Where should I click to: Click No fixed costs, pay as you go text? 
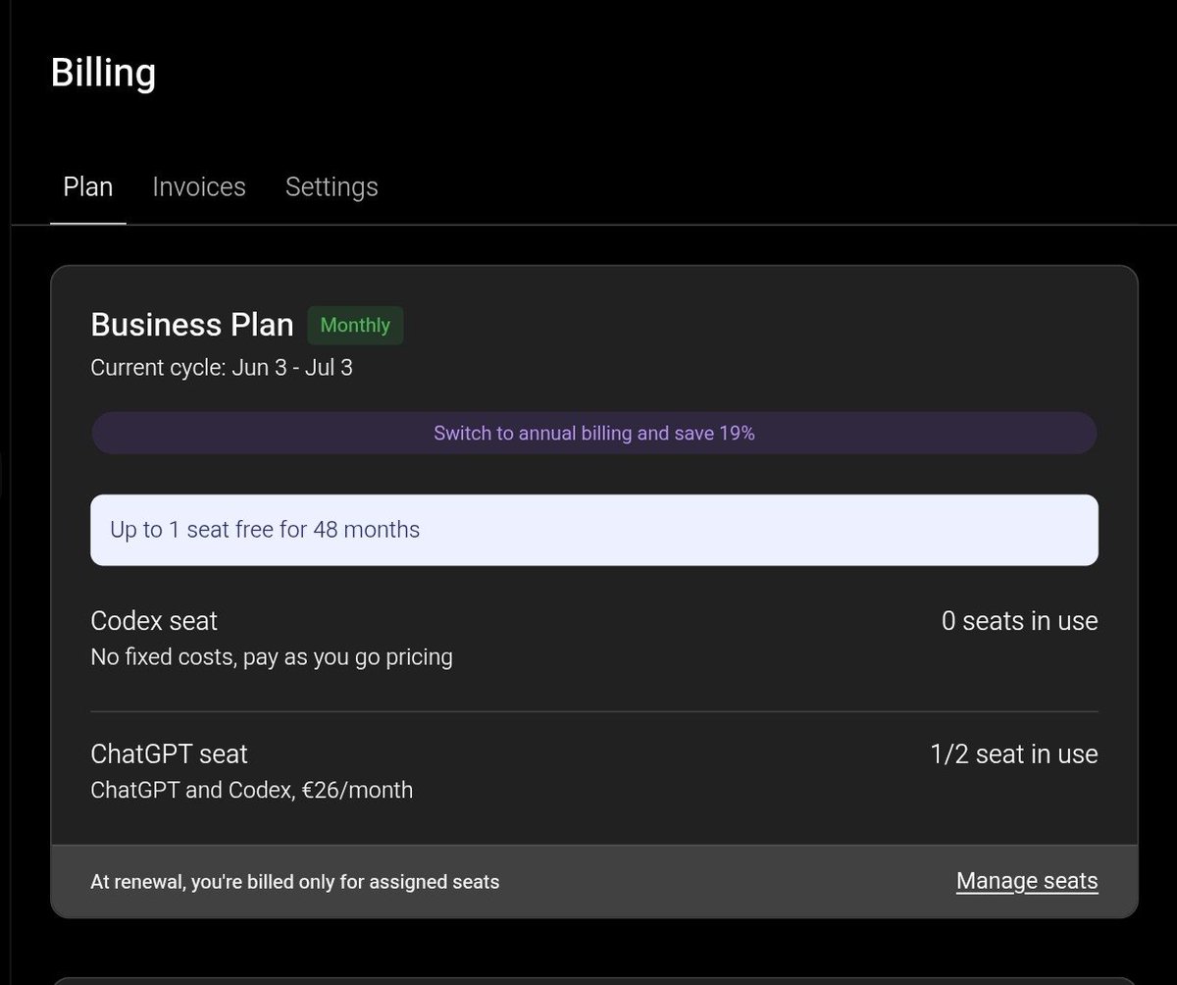click(272, 657)
